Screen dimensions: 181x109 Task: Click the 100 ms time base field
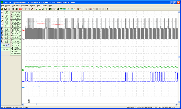[5, 49]
